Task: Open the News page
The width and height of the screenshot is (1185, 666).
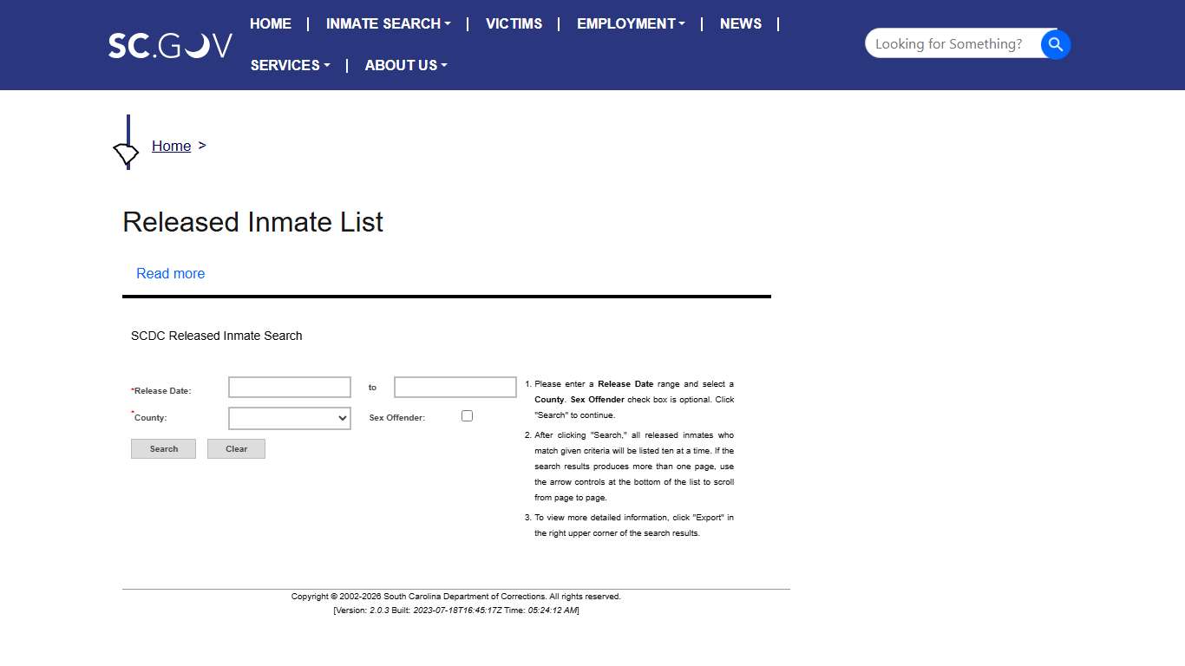Action: (741, 23)
